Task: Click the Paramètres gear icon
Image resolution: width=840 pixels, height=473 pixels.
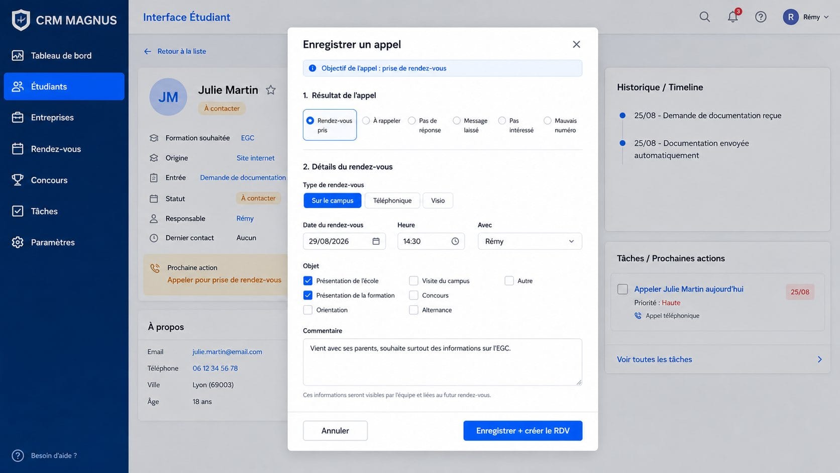Action: click(18, 242)
